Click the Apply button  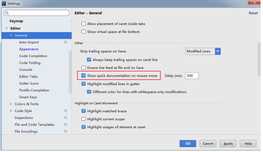[228, 144]
